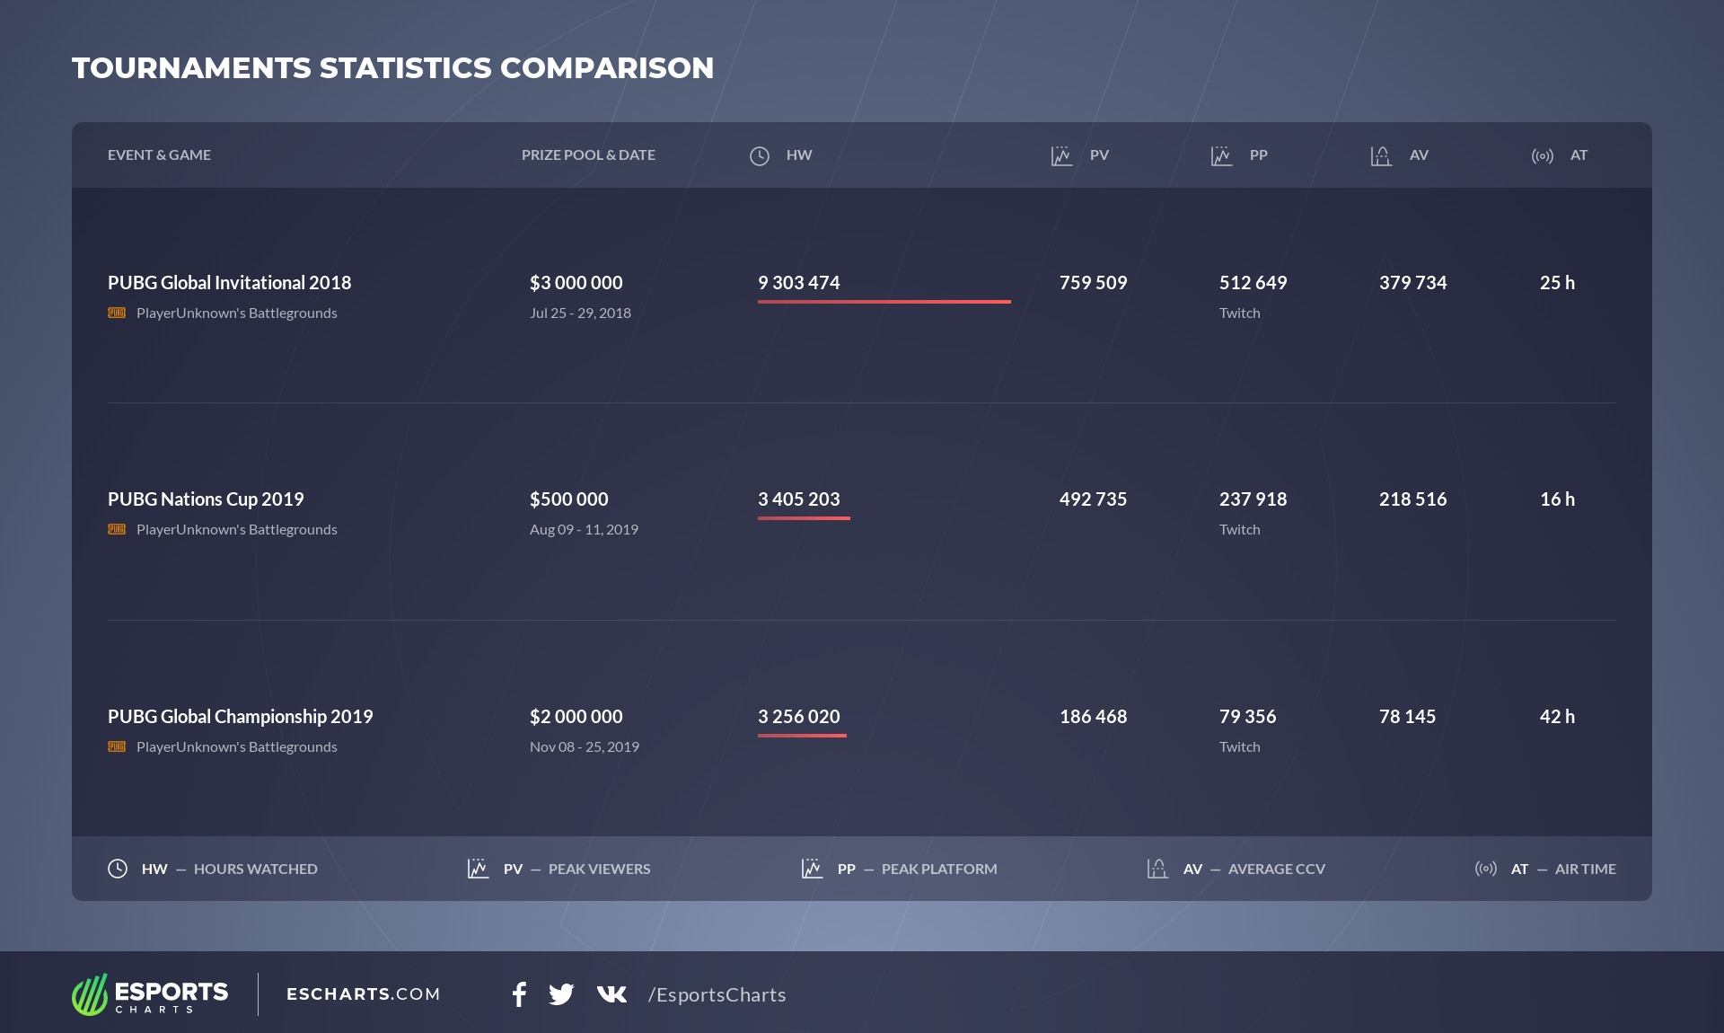The height and width of the screenshot is (1033, 1724).
Task: Click the Event & Game column header
Action: tap(159, 155)
